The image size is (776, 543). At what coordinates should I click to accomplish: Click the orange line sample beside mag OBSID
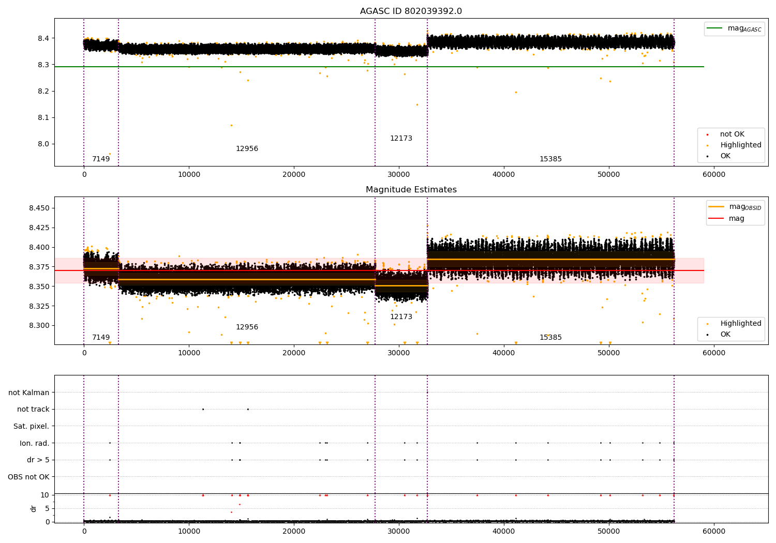click(x=716, y=207)
